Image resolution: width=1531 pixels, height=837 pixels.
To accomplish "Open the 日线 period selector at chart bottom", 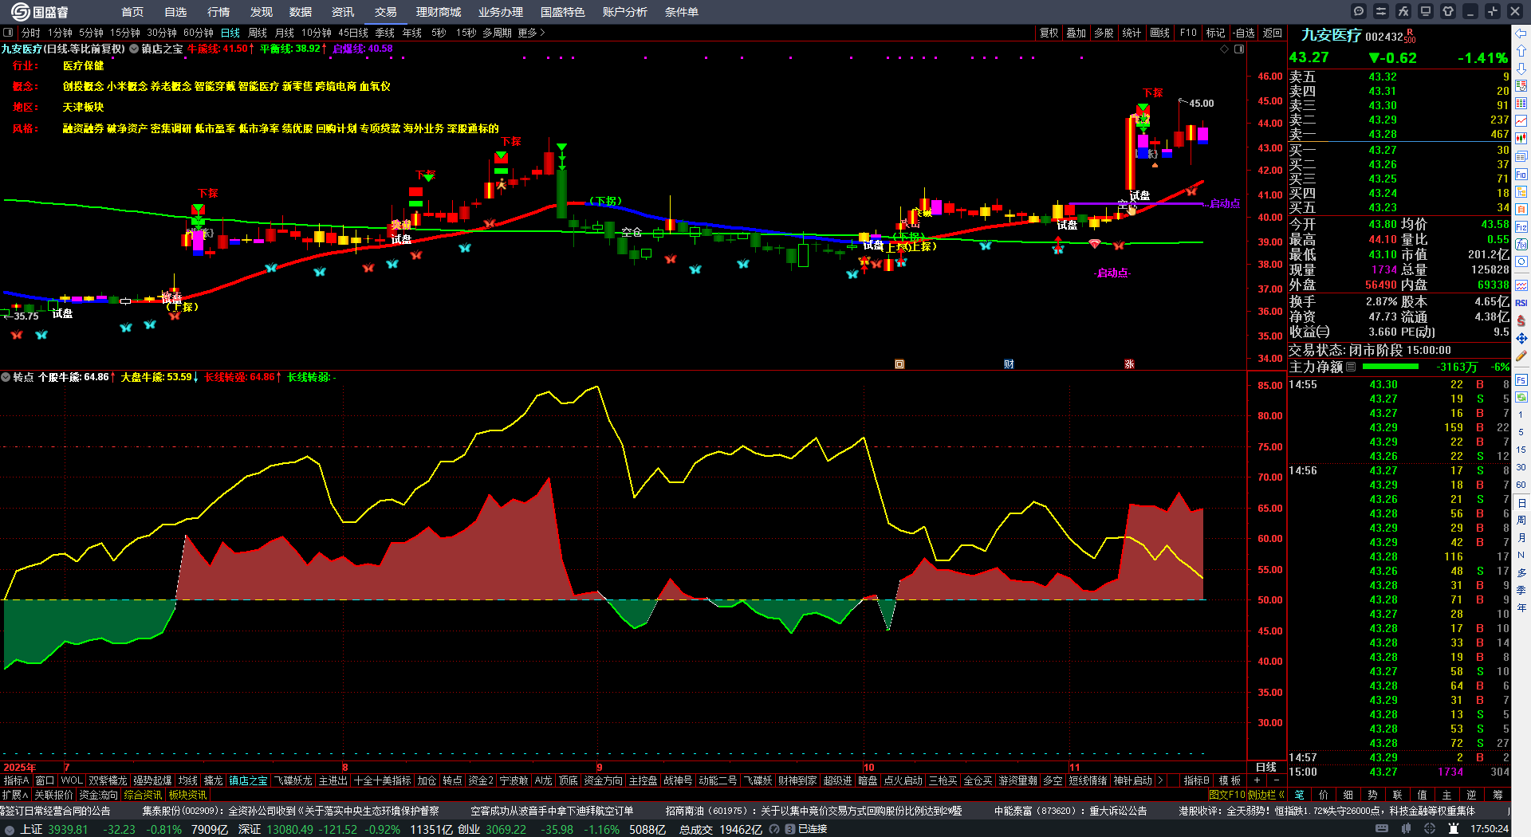I will [x=1266, y=767].
